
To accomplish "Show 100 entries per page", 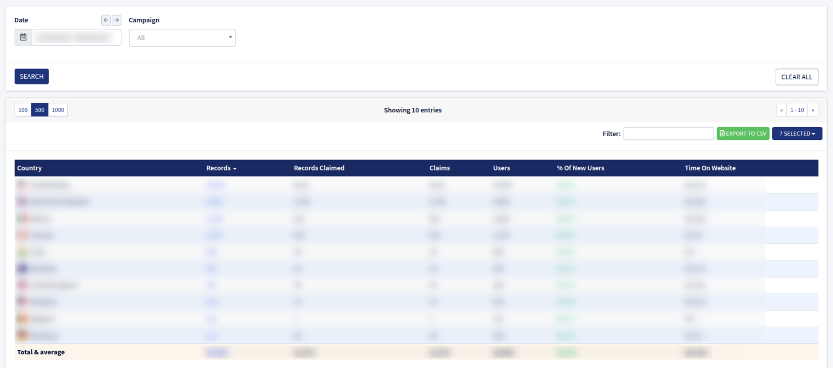I will 23,110.
